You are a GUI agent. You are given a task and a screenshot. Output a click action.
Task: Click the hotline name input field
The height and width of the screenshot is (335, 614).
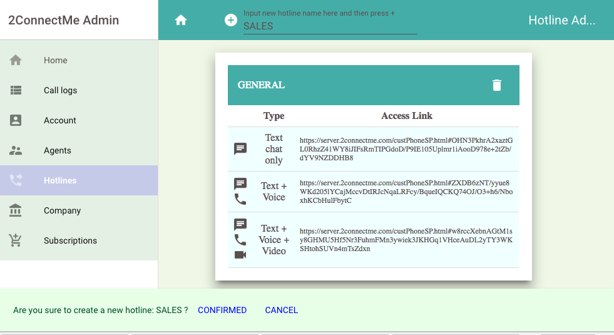coord(330,26)
